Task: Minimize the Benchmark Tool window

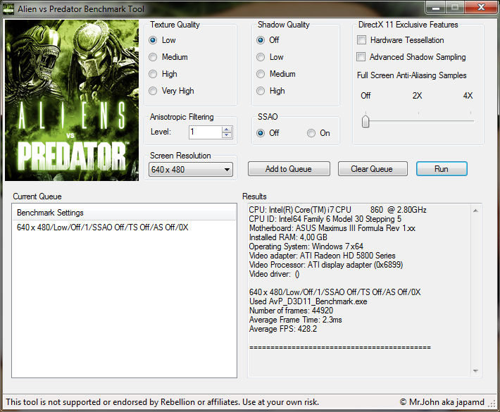Action: (x=436, y=7)
